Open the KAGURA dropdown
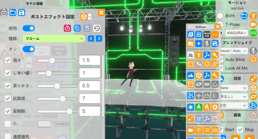The width and height of the screenshot is (258, 139). coord(236,33)
